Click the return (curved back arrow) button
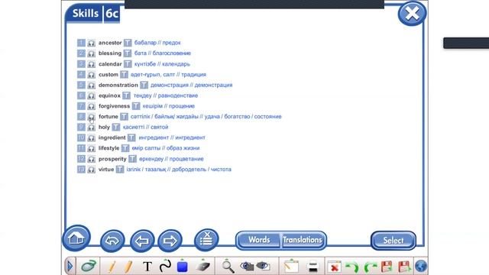 pos(112,241)
